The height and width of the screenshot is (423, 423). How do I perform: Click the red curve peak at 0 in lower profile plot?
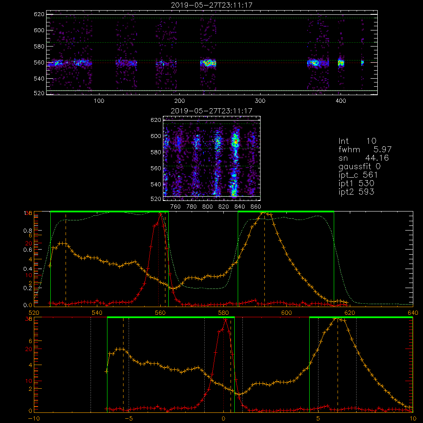click(225, 319)
